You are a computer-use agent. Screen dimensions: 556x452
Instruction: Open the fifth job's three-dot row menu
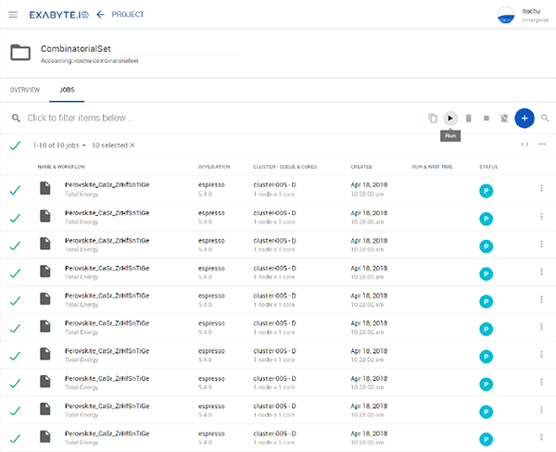[x=541, y=299]
